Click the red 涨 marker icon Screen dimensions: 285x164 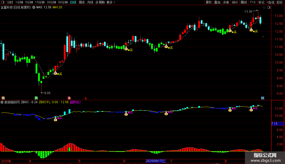tap(69, 98)
